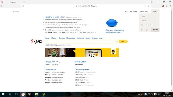
Task: Select the Почта tab
Action: [155, 11]
